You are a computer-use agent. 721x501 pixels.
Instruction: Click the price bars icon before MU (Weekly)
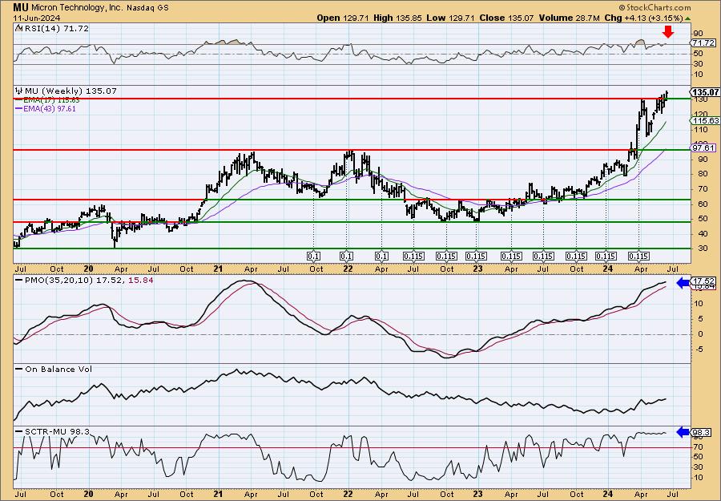coord(19,91)
